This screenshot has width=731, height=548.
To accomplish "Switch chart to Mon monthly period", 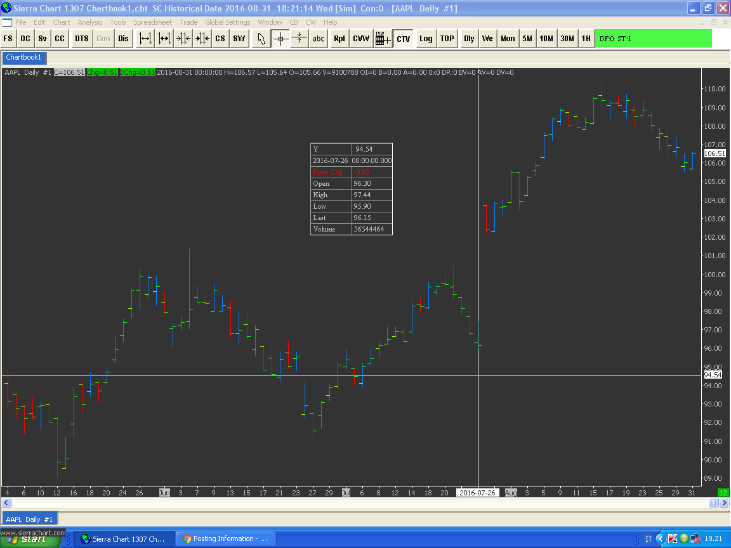I will [508, 39].
